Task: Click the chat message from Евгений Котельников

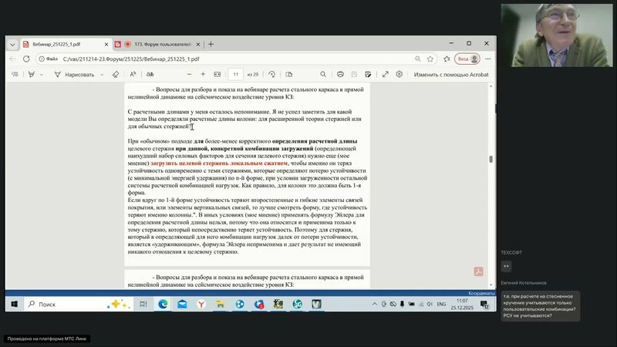Action: [541, 306]
